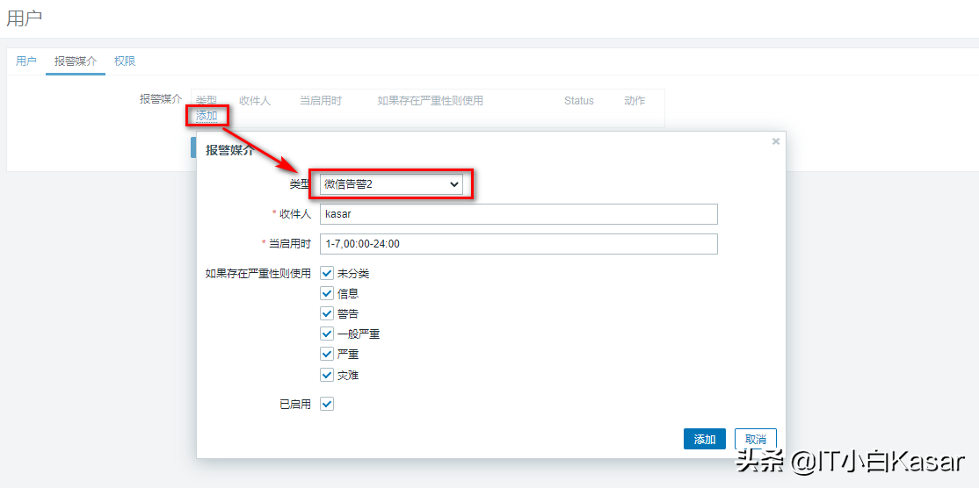Click the 添加 link under 报警媒介
Viewport: 979px width, 488px height.
pyautogui.click(x=207, y=116)
